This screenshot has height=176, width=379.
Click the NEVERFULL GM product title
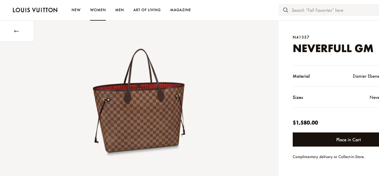[x=333, y=48]
